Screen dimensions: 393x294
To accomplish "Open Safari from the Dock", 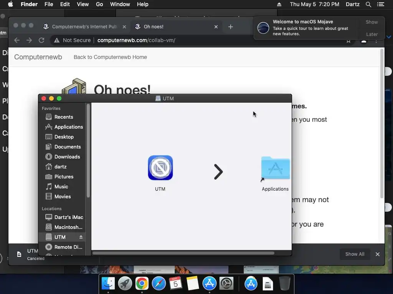I will pos(159,284).
